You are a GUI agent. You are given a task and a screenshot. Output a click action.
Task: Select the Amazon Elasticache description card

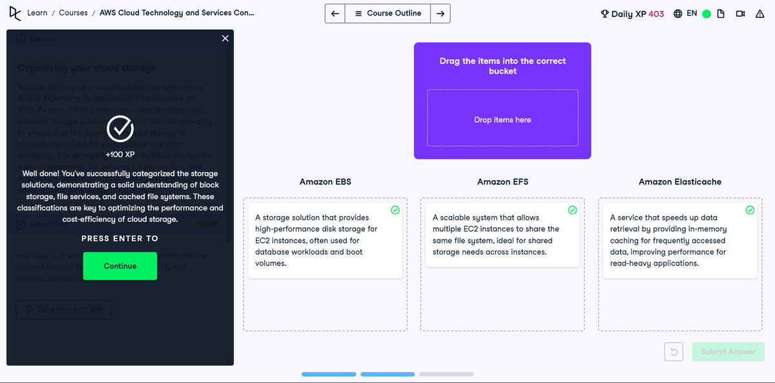point(679,240)
